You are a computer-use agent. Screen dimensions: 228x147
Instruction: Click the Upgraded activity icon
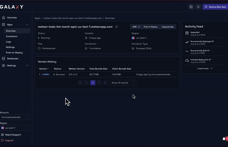point(187,33)
